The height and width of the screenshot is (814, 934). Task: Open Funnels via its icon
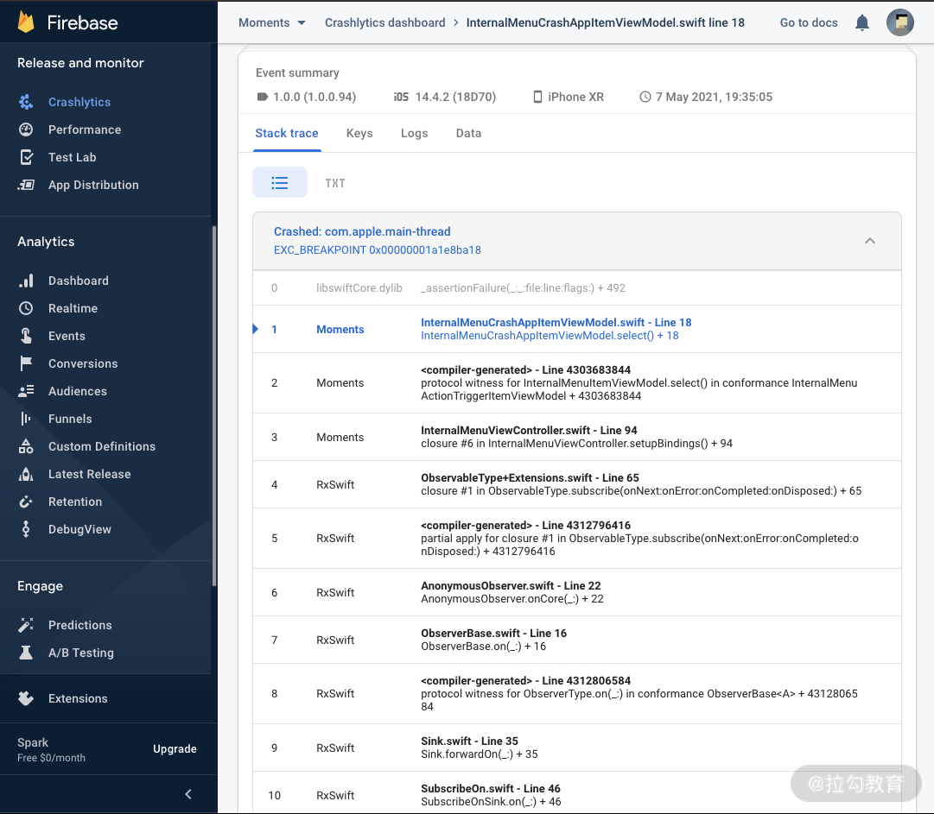pyautogui.click(x=26, y=419)
